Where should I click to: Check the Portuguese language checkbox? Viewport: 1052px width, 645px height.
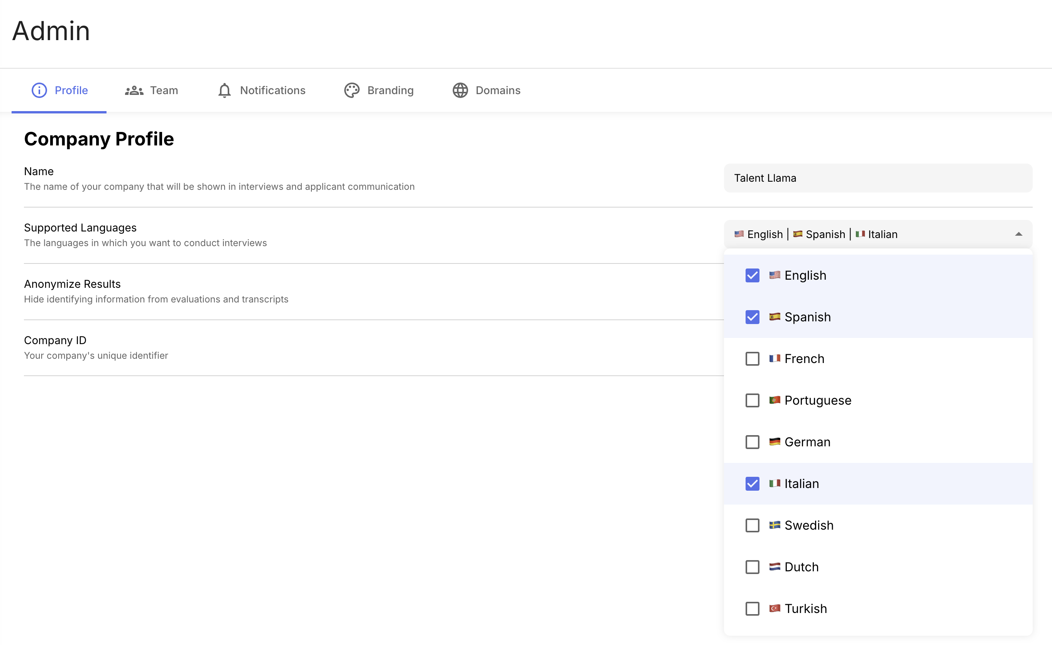coord(752,400)
